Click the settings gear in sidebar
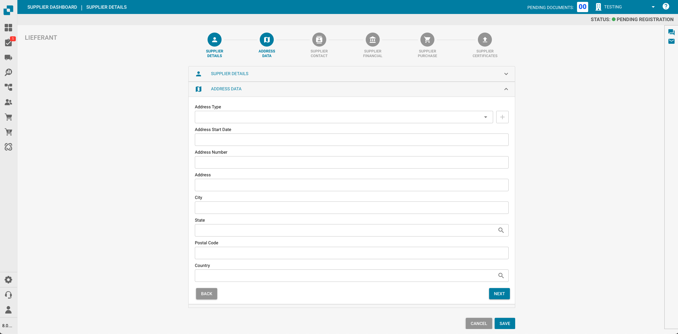This screenshot has height=334, width=678. click(8, 280)
